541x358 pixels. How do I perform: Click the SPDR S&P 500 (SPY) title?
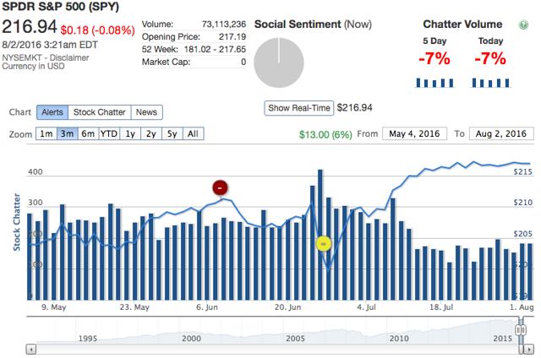61,7
